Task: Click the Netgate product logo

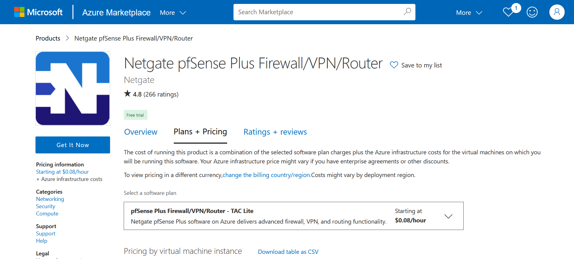Action: click(73, 88)
